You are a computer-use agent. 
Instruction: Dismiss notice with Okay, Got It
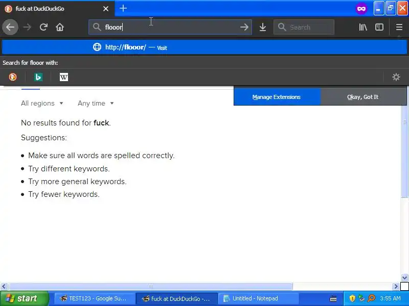pos(362,97)
